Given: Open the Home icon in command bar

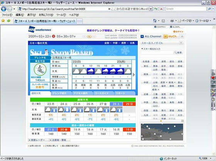Looking at the screenshot, I should (155, 21).
